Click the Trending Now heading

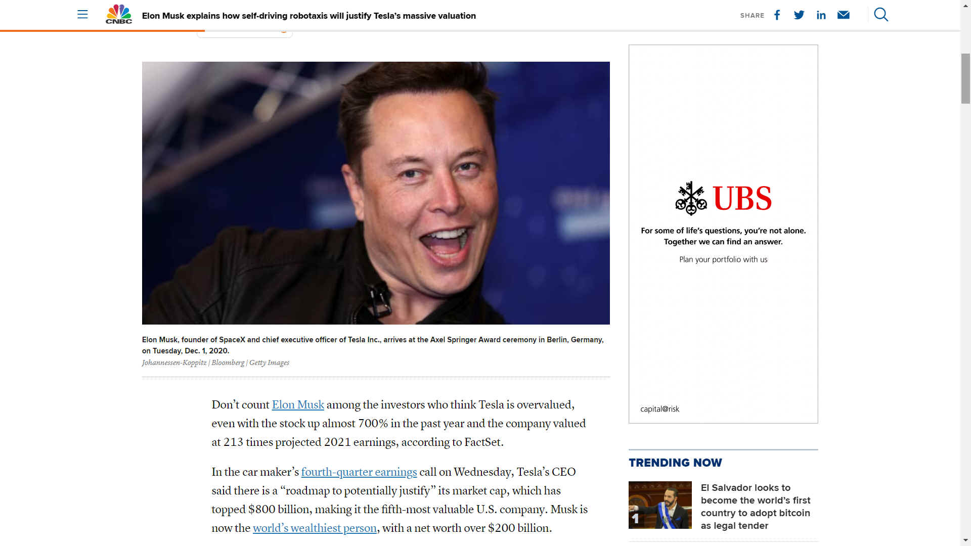[x=675, y=463]
